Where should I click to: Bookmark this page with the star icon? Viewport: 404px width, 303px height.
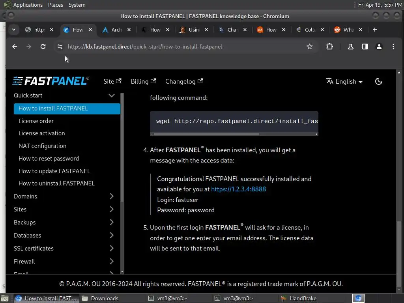coord(309,47)
